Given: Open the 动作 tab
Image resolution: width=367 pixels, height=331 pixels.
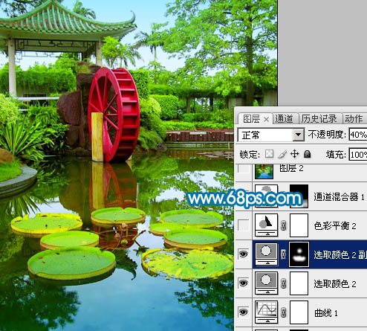Looking at the screenshot, I should point(354,119).
